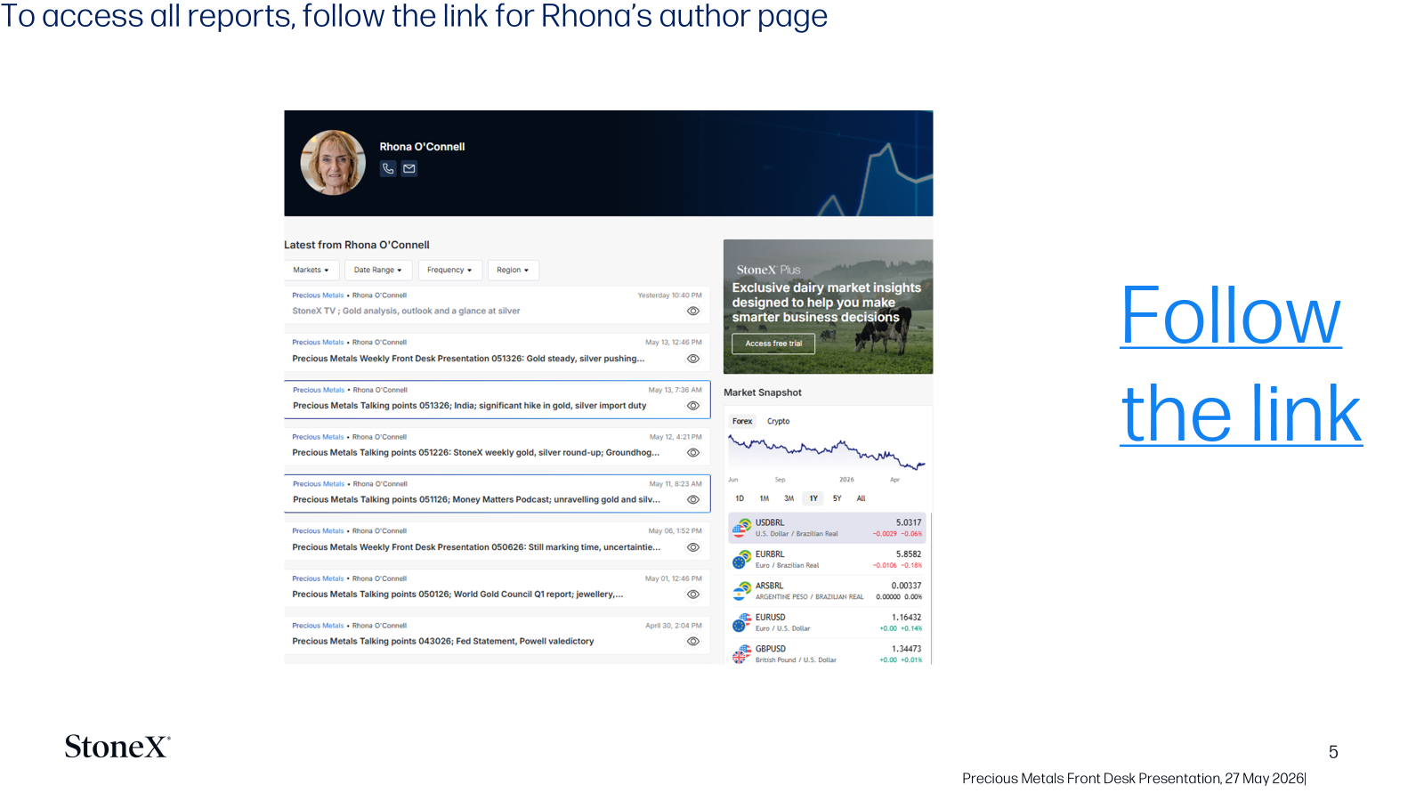Click the ARSBRL price 0.00337

907,587
